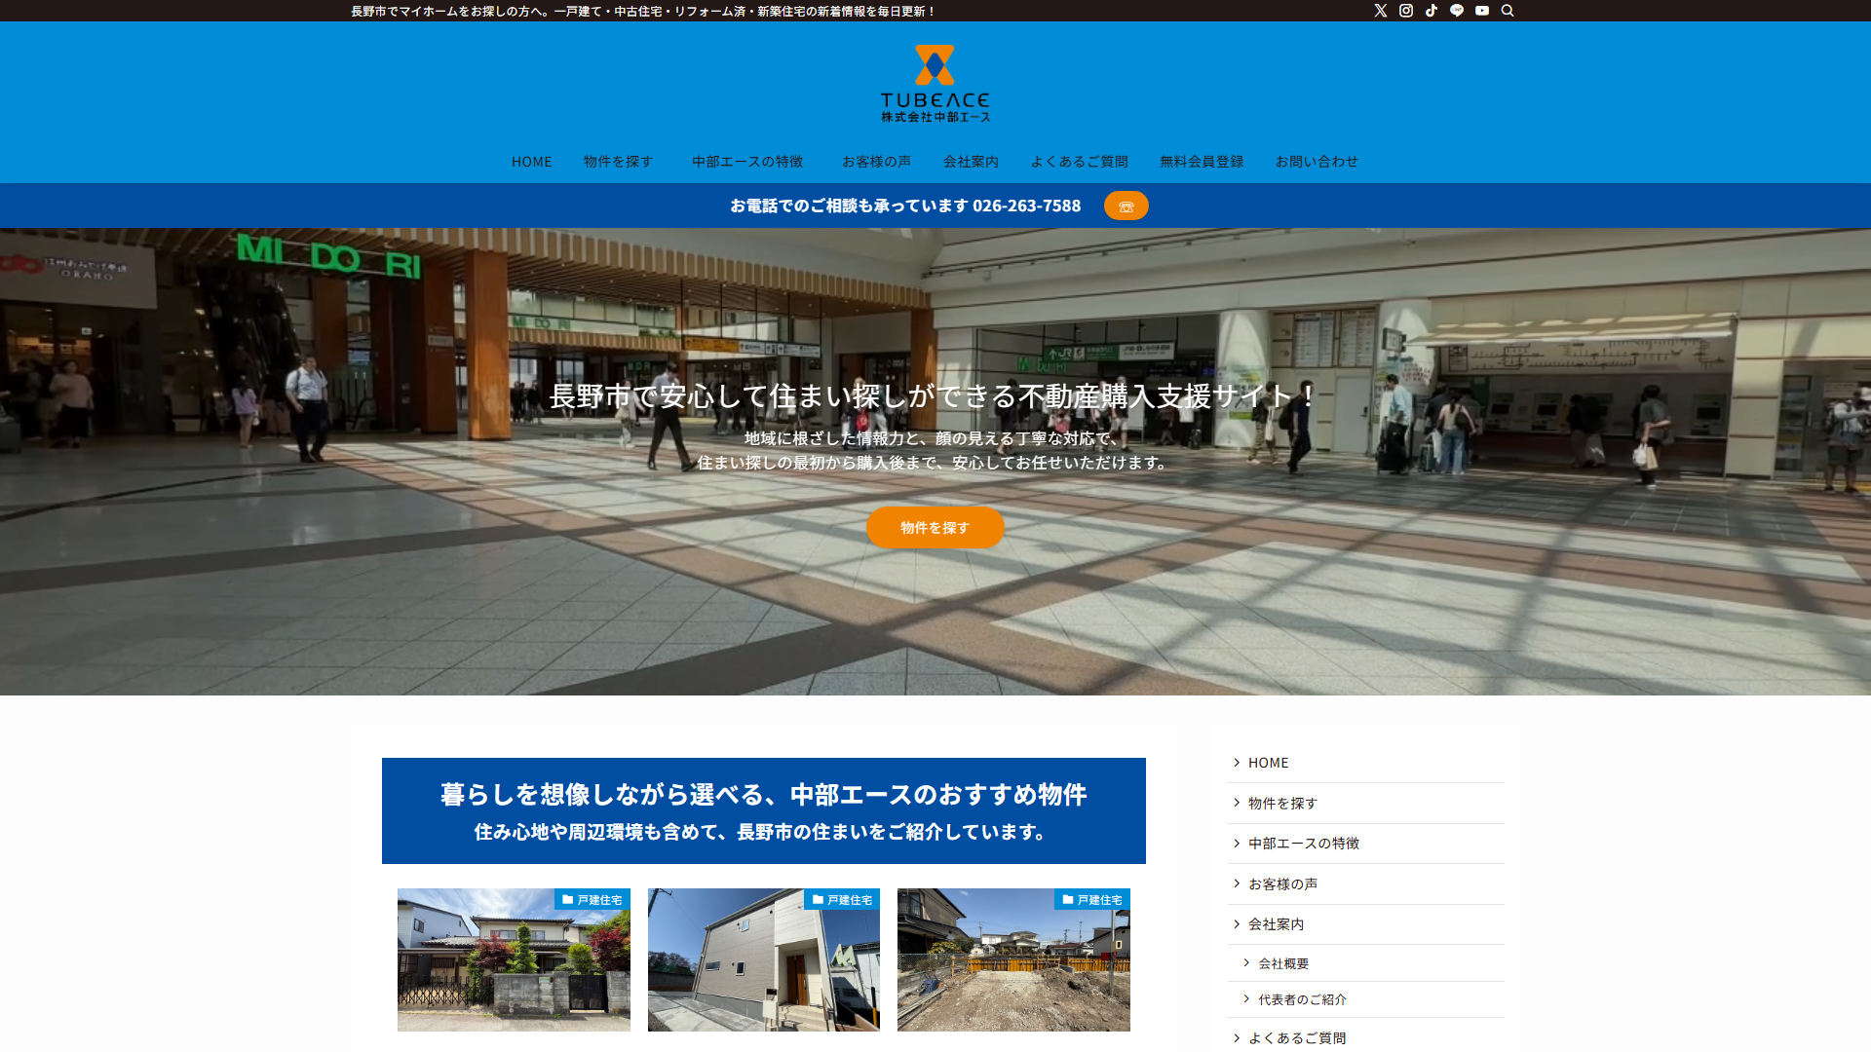Screen dimensions: 1871x1052
Task: Open the TikTok icon in top bar
Action: (x=1432, y=11)
